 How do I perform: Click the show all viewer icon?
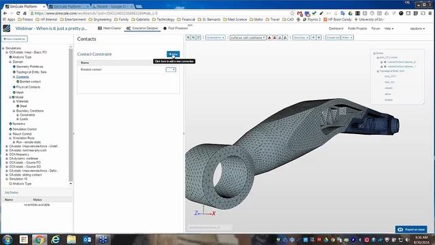click(319, 37)
